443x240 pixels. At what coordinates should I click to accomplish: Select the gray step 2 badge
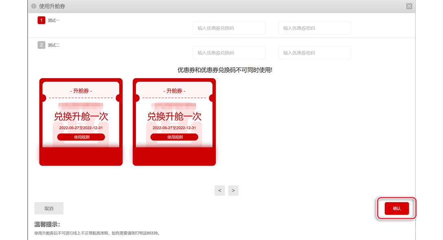[41, 45]
